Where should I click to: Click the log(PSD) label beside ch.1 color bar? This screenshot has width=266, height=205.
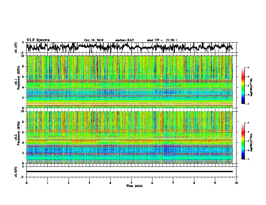pos(252,87)
